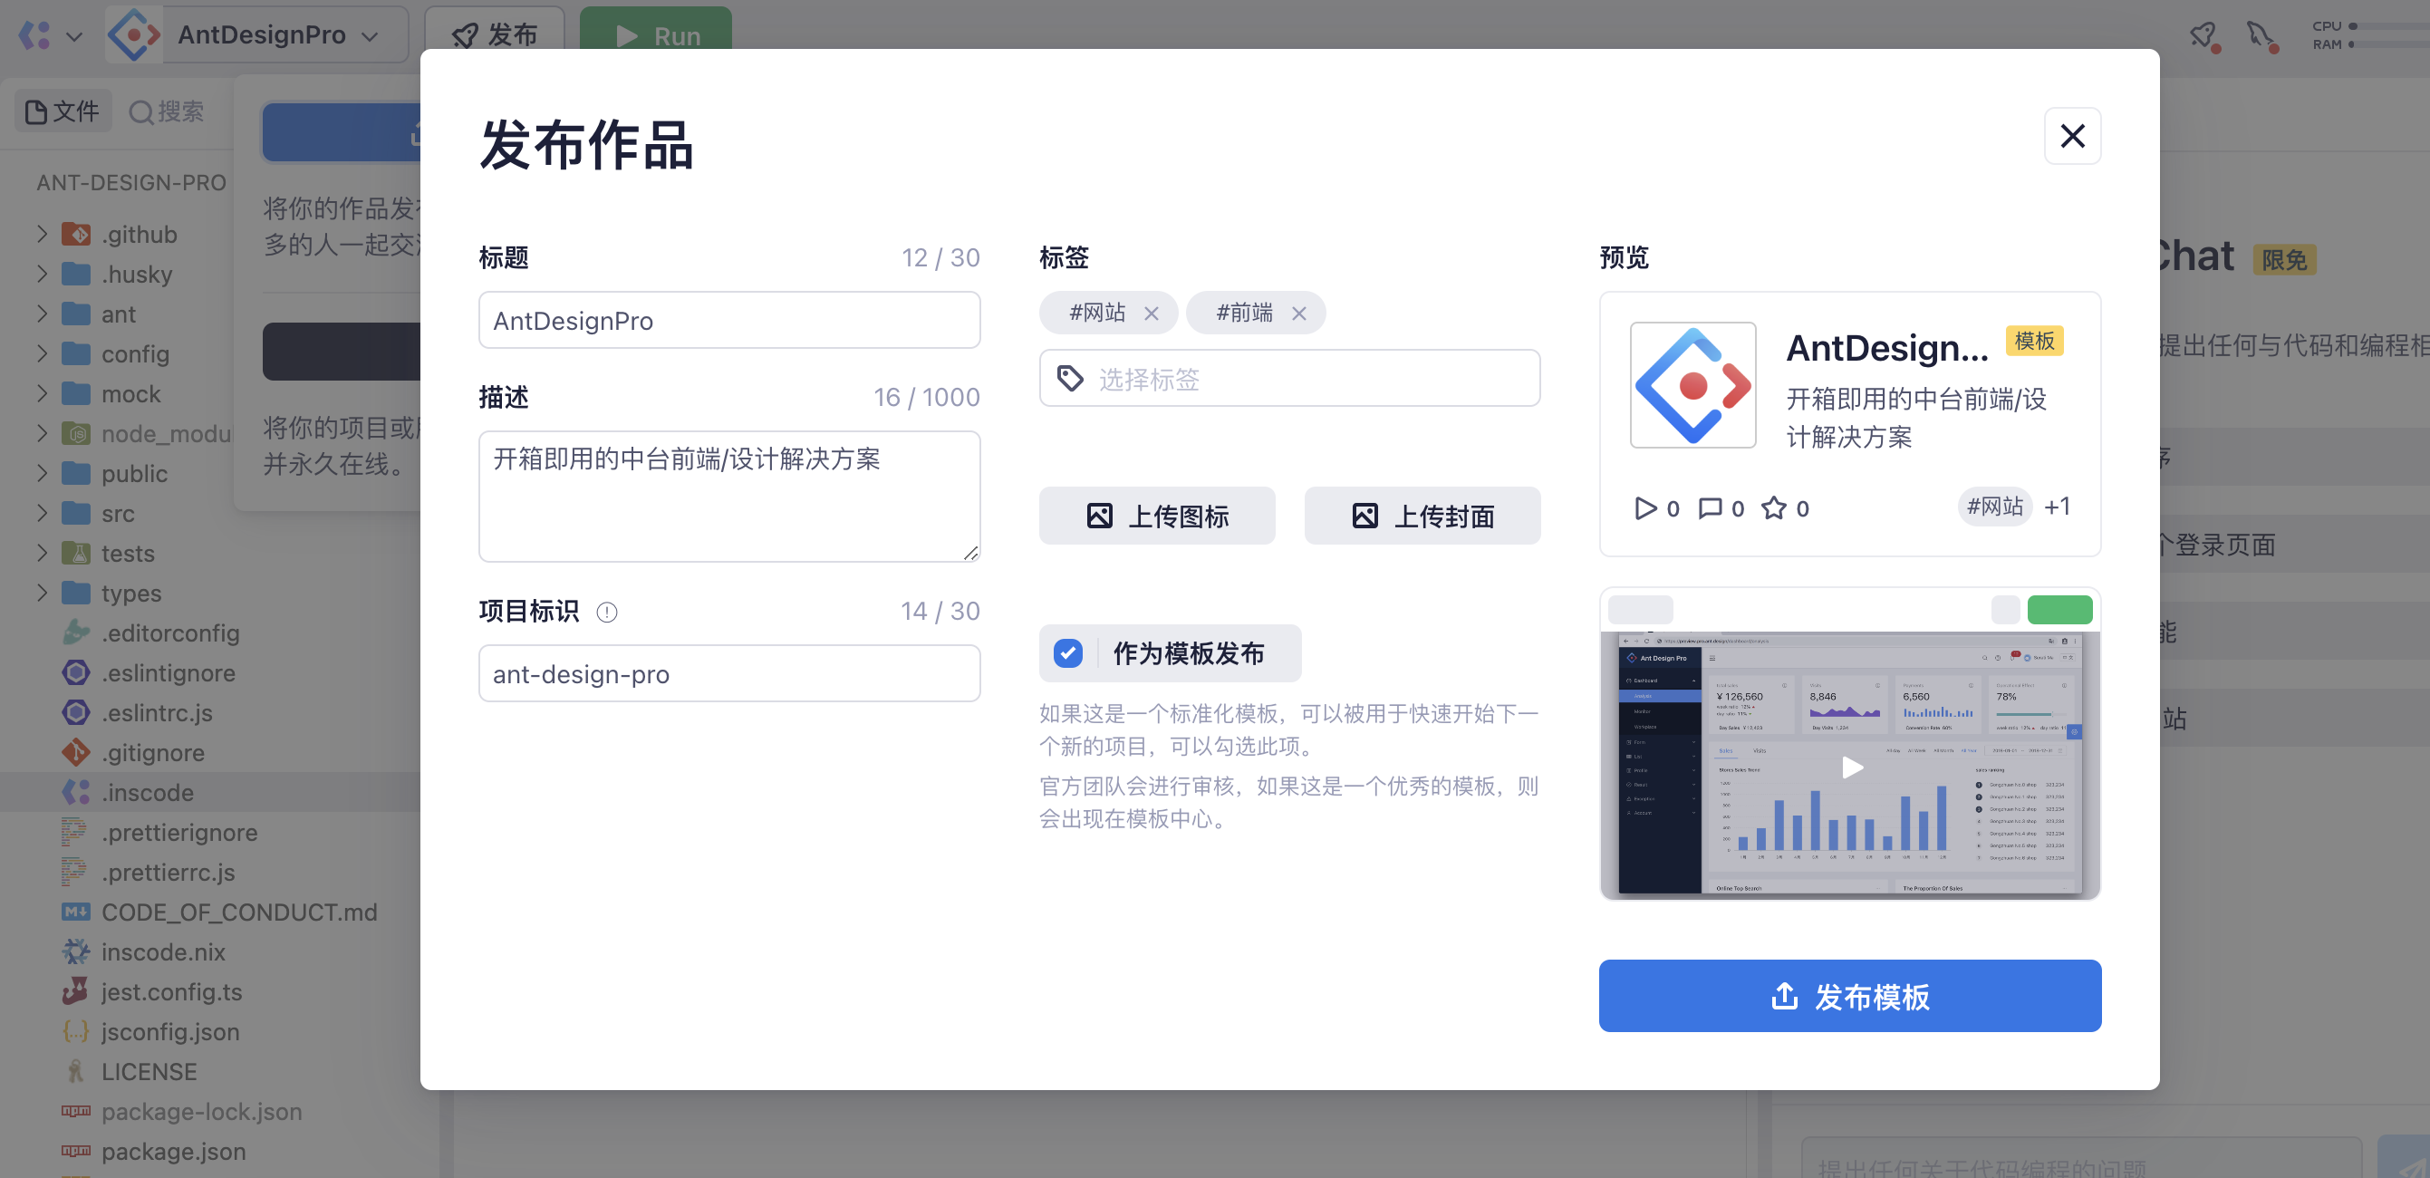This screenshot has width=2430, height=1178.
Task: Expand the ant folder
Action: pyautogui.click(x=42, y=314)
